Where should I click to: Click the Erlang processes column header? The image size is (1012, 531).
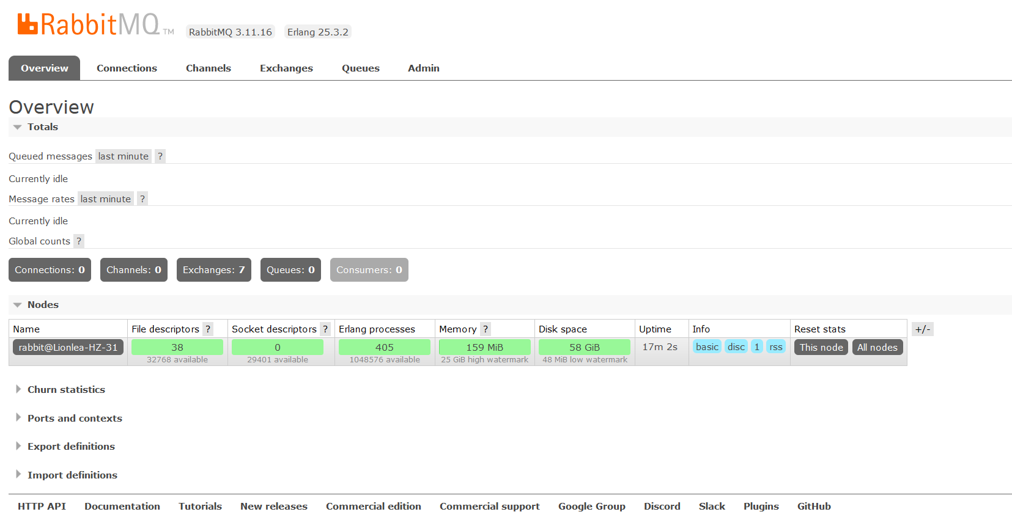coord(377,329)
